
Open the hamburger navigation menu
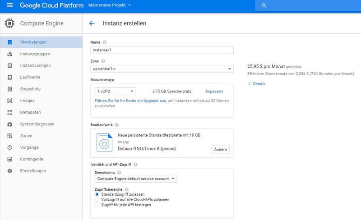[9, 5]
